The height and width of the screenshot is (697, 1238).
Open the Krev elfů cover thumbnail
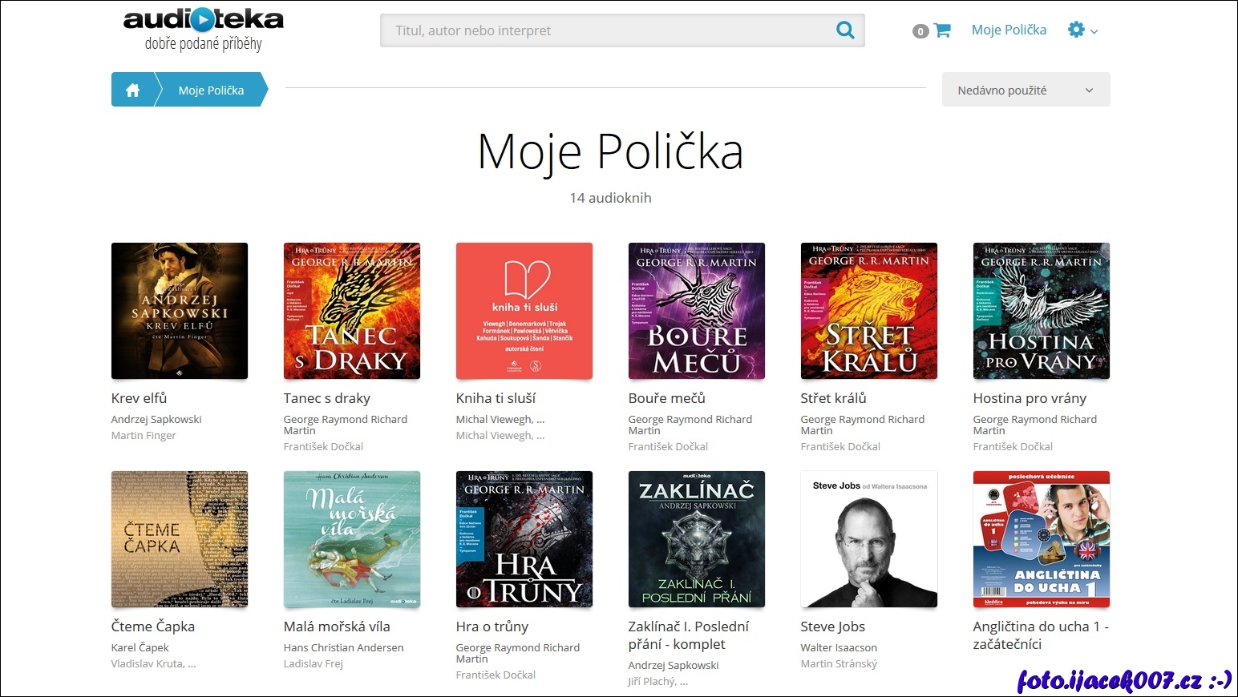click(180, 311)
